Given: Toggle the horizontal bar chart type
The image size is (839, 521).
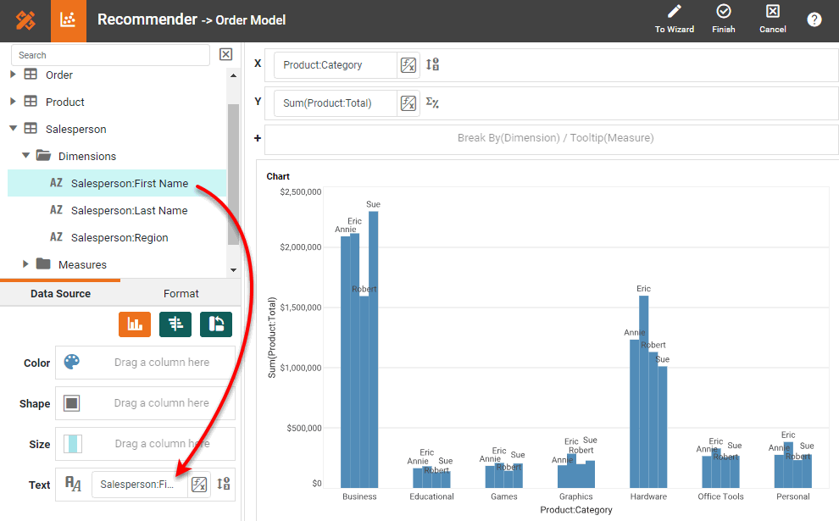Looking at the screenshot, I should 175,324.
